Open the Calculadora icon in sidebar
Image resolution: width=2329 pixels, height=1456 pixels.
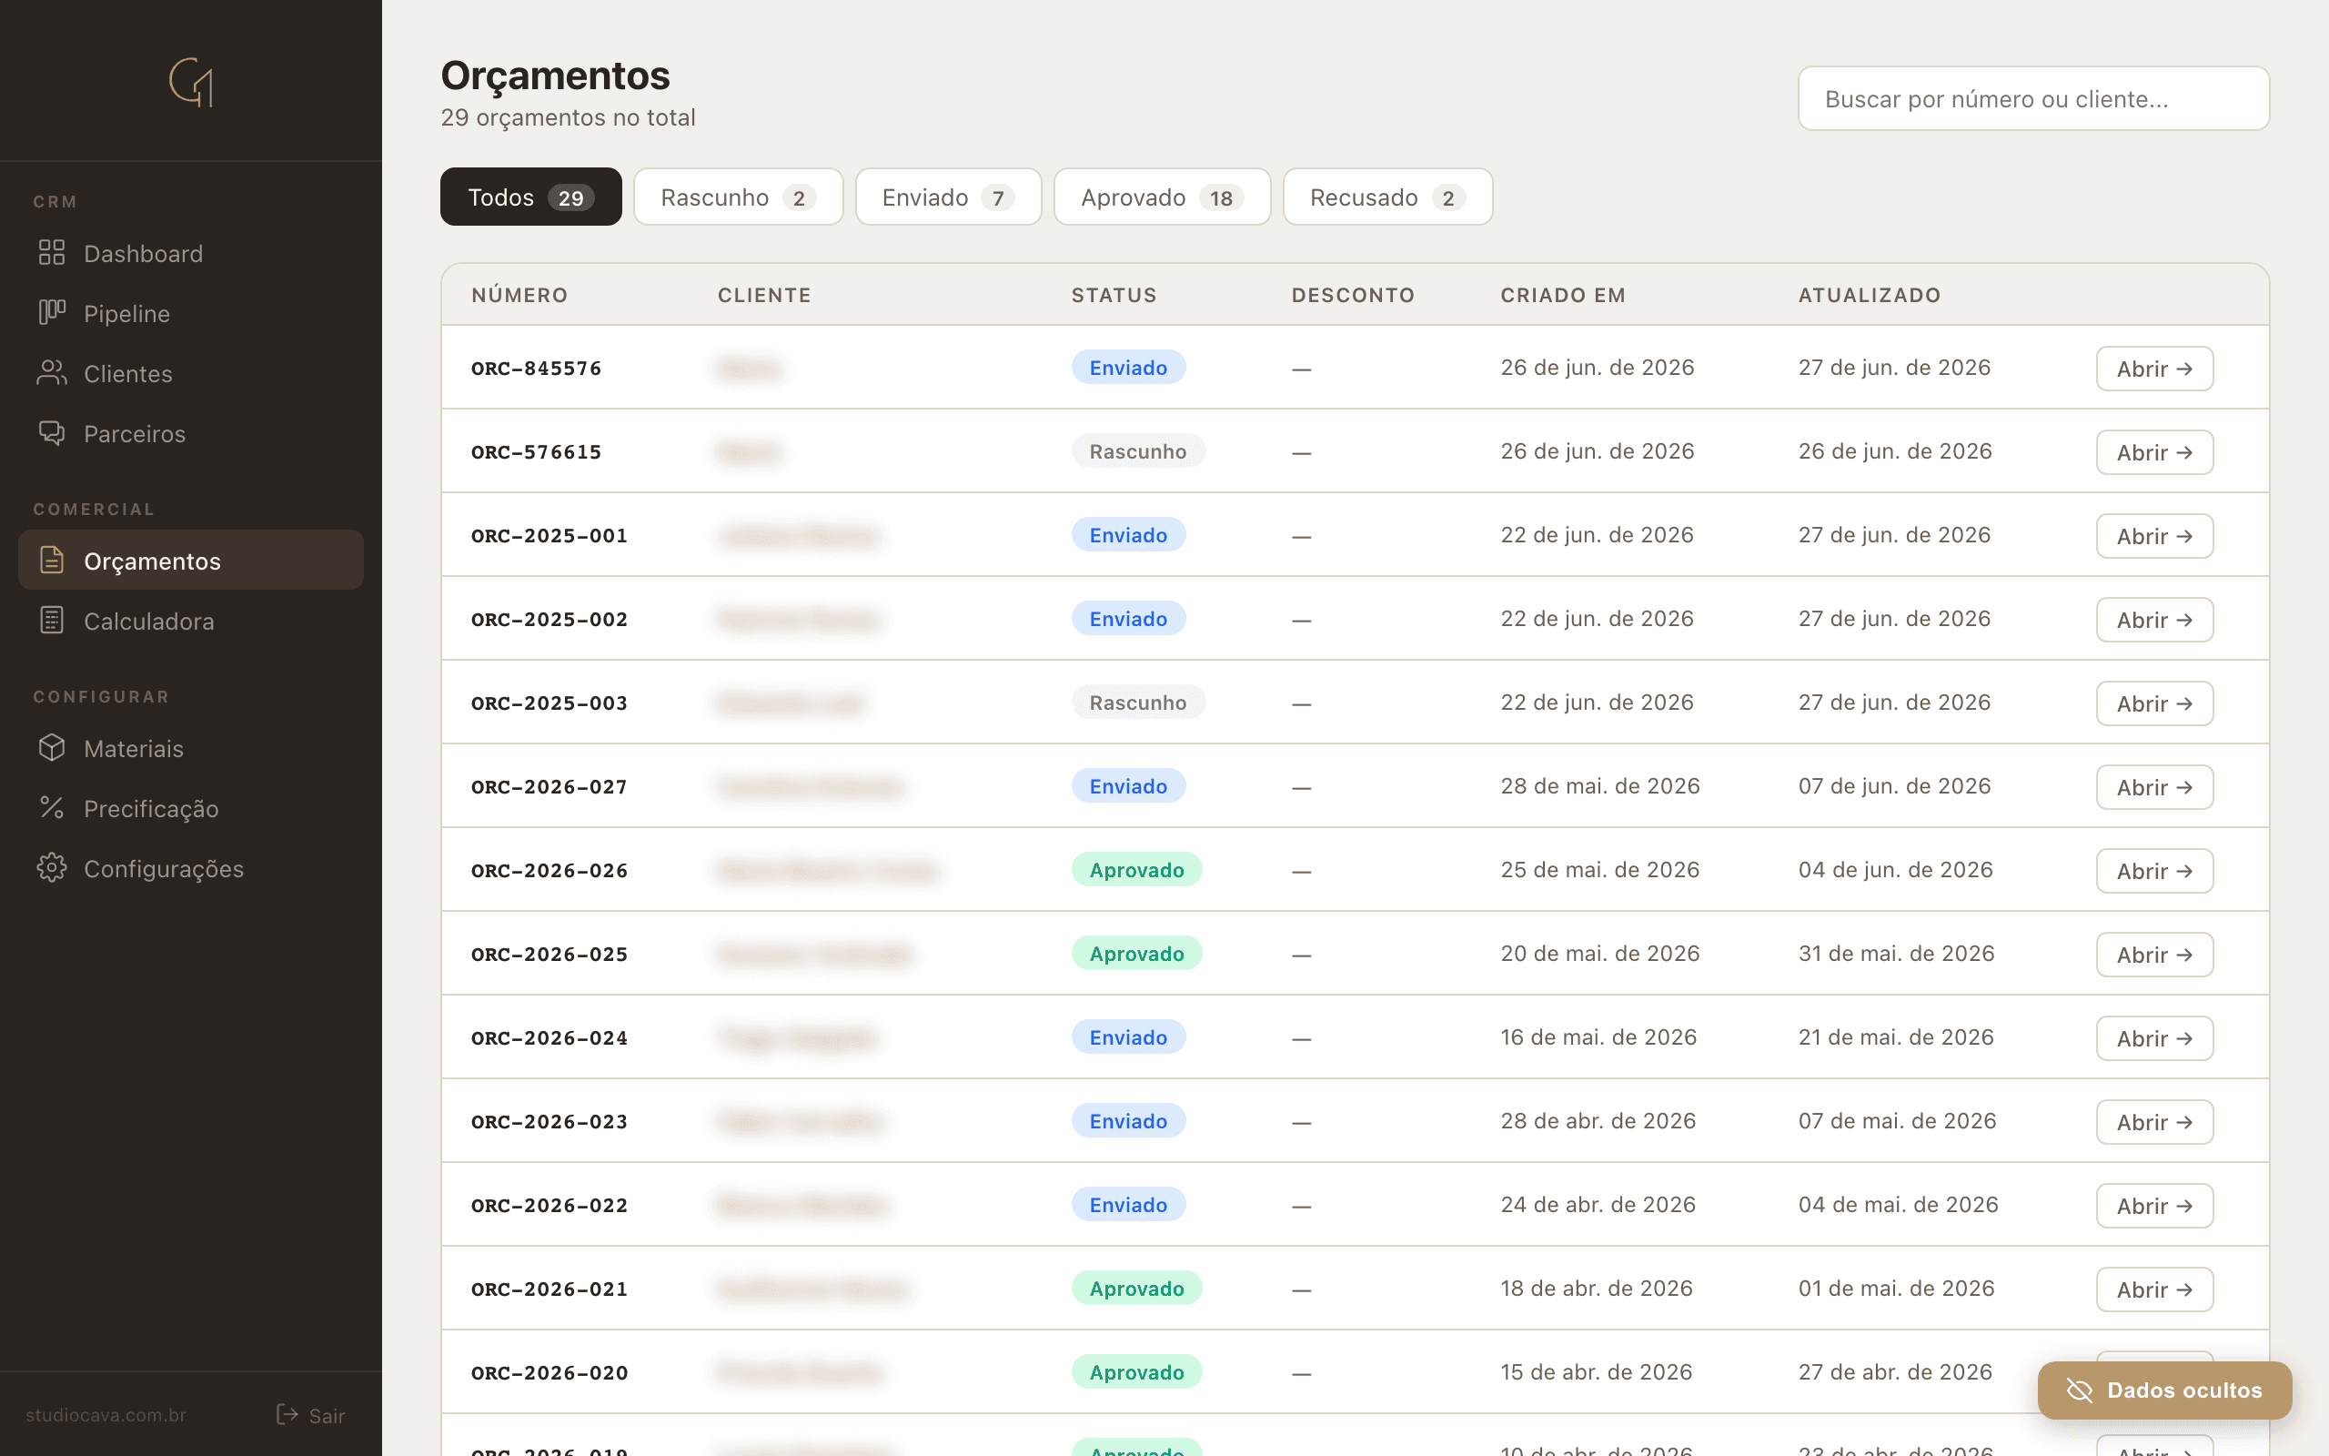tap(51, 620)
